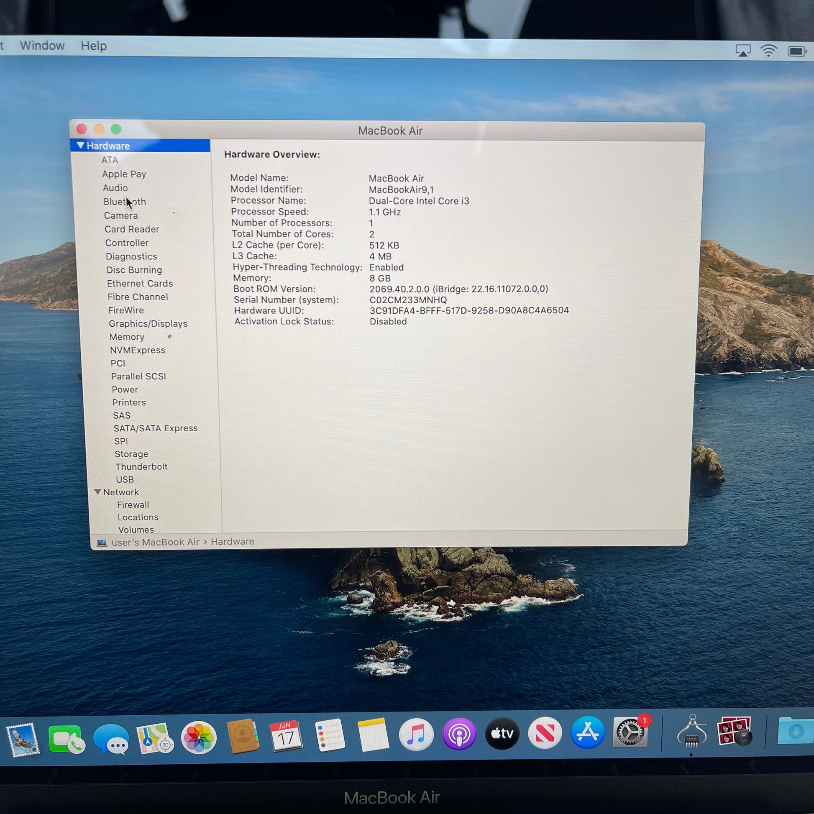Open the Podcasts app in Dock
The width and height of the screenshot is (814, 814).
pyautogui.click(x=459, y=735)
